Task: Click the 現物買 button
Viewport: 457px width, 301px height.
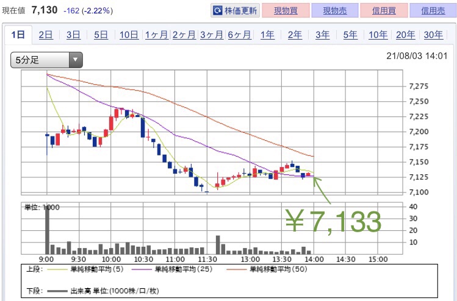Action: coord(286,11)
